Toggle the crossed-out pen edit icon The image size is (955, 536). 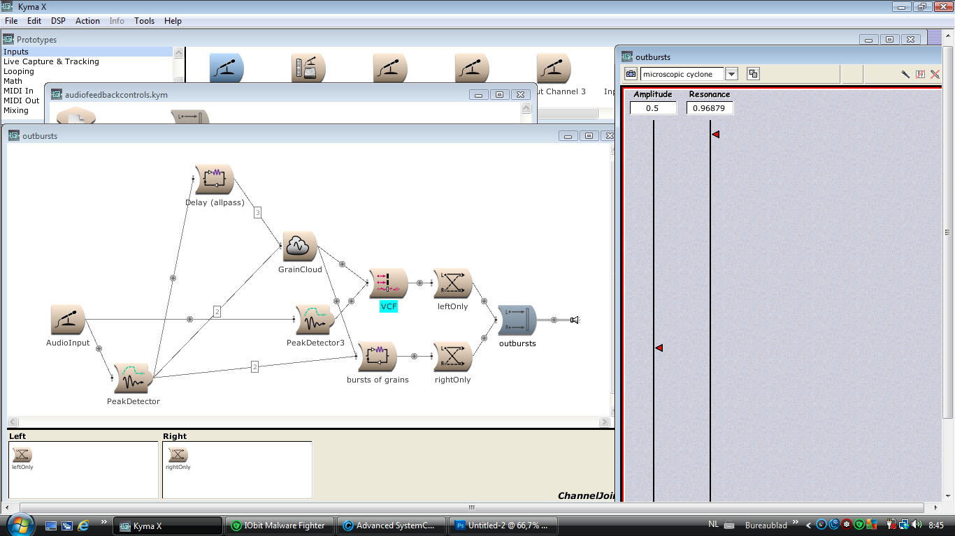point(935,74)
